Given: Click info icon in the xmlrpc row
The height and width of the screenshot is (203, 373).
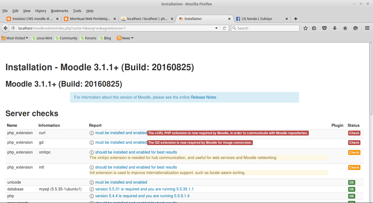Looking at the screenshot, I should (92, 152).
